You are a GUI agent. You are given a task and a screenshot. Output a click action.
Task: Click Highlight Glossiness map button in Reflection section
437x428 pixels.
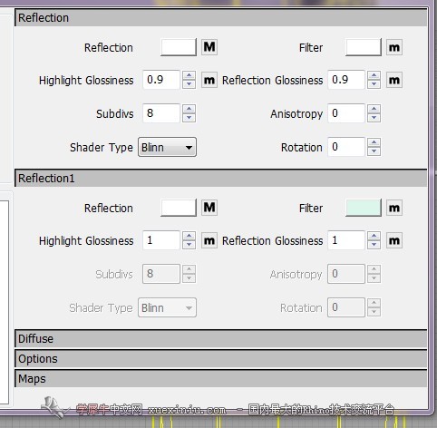(x=209, y=80)
